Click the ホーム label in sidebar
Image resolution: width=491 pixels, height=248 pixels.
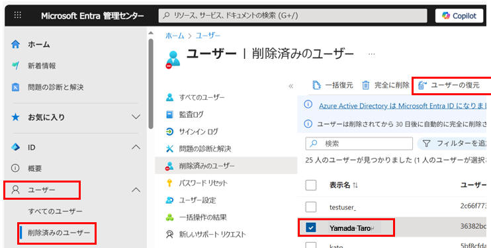[x=39, y=44]
